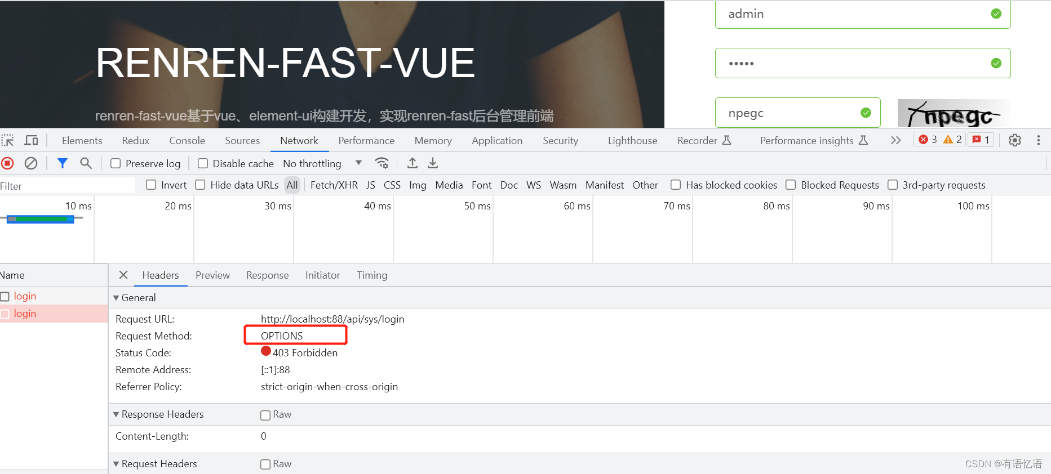Import HAR file with upload arrow
The width and height of the screenshot is (1051, 474).
click(413, 163)
